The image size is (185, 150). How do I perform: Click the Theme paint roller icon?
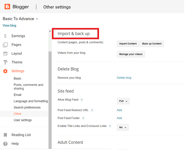[x=5, y=62]
